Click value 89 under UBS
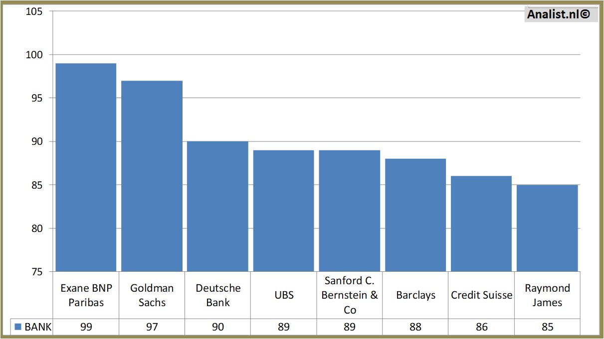 point(283,327)
